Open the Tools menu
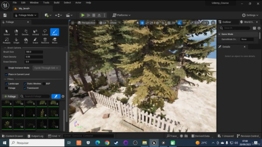This screenshot has width=262, height=147. point(46,3)
